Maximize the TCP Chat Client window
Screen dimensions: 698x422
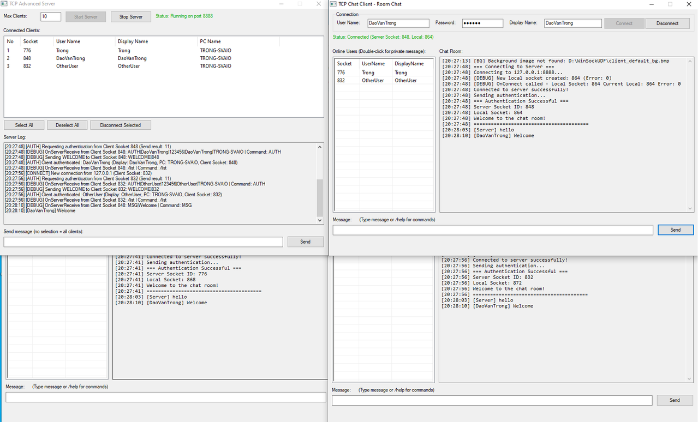[x=670, y=4]
